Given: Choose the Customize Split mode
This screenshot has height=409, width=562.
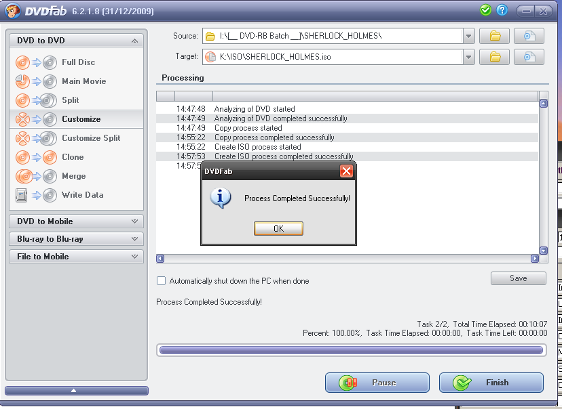Looking at the screenshot, I should (76, 138).
